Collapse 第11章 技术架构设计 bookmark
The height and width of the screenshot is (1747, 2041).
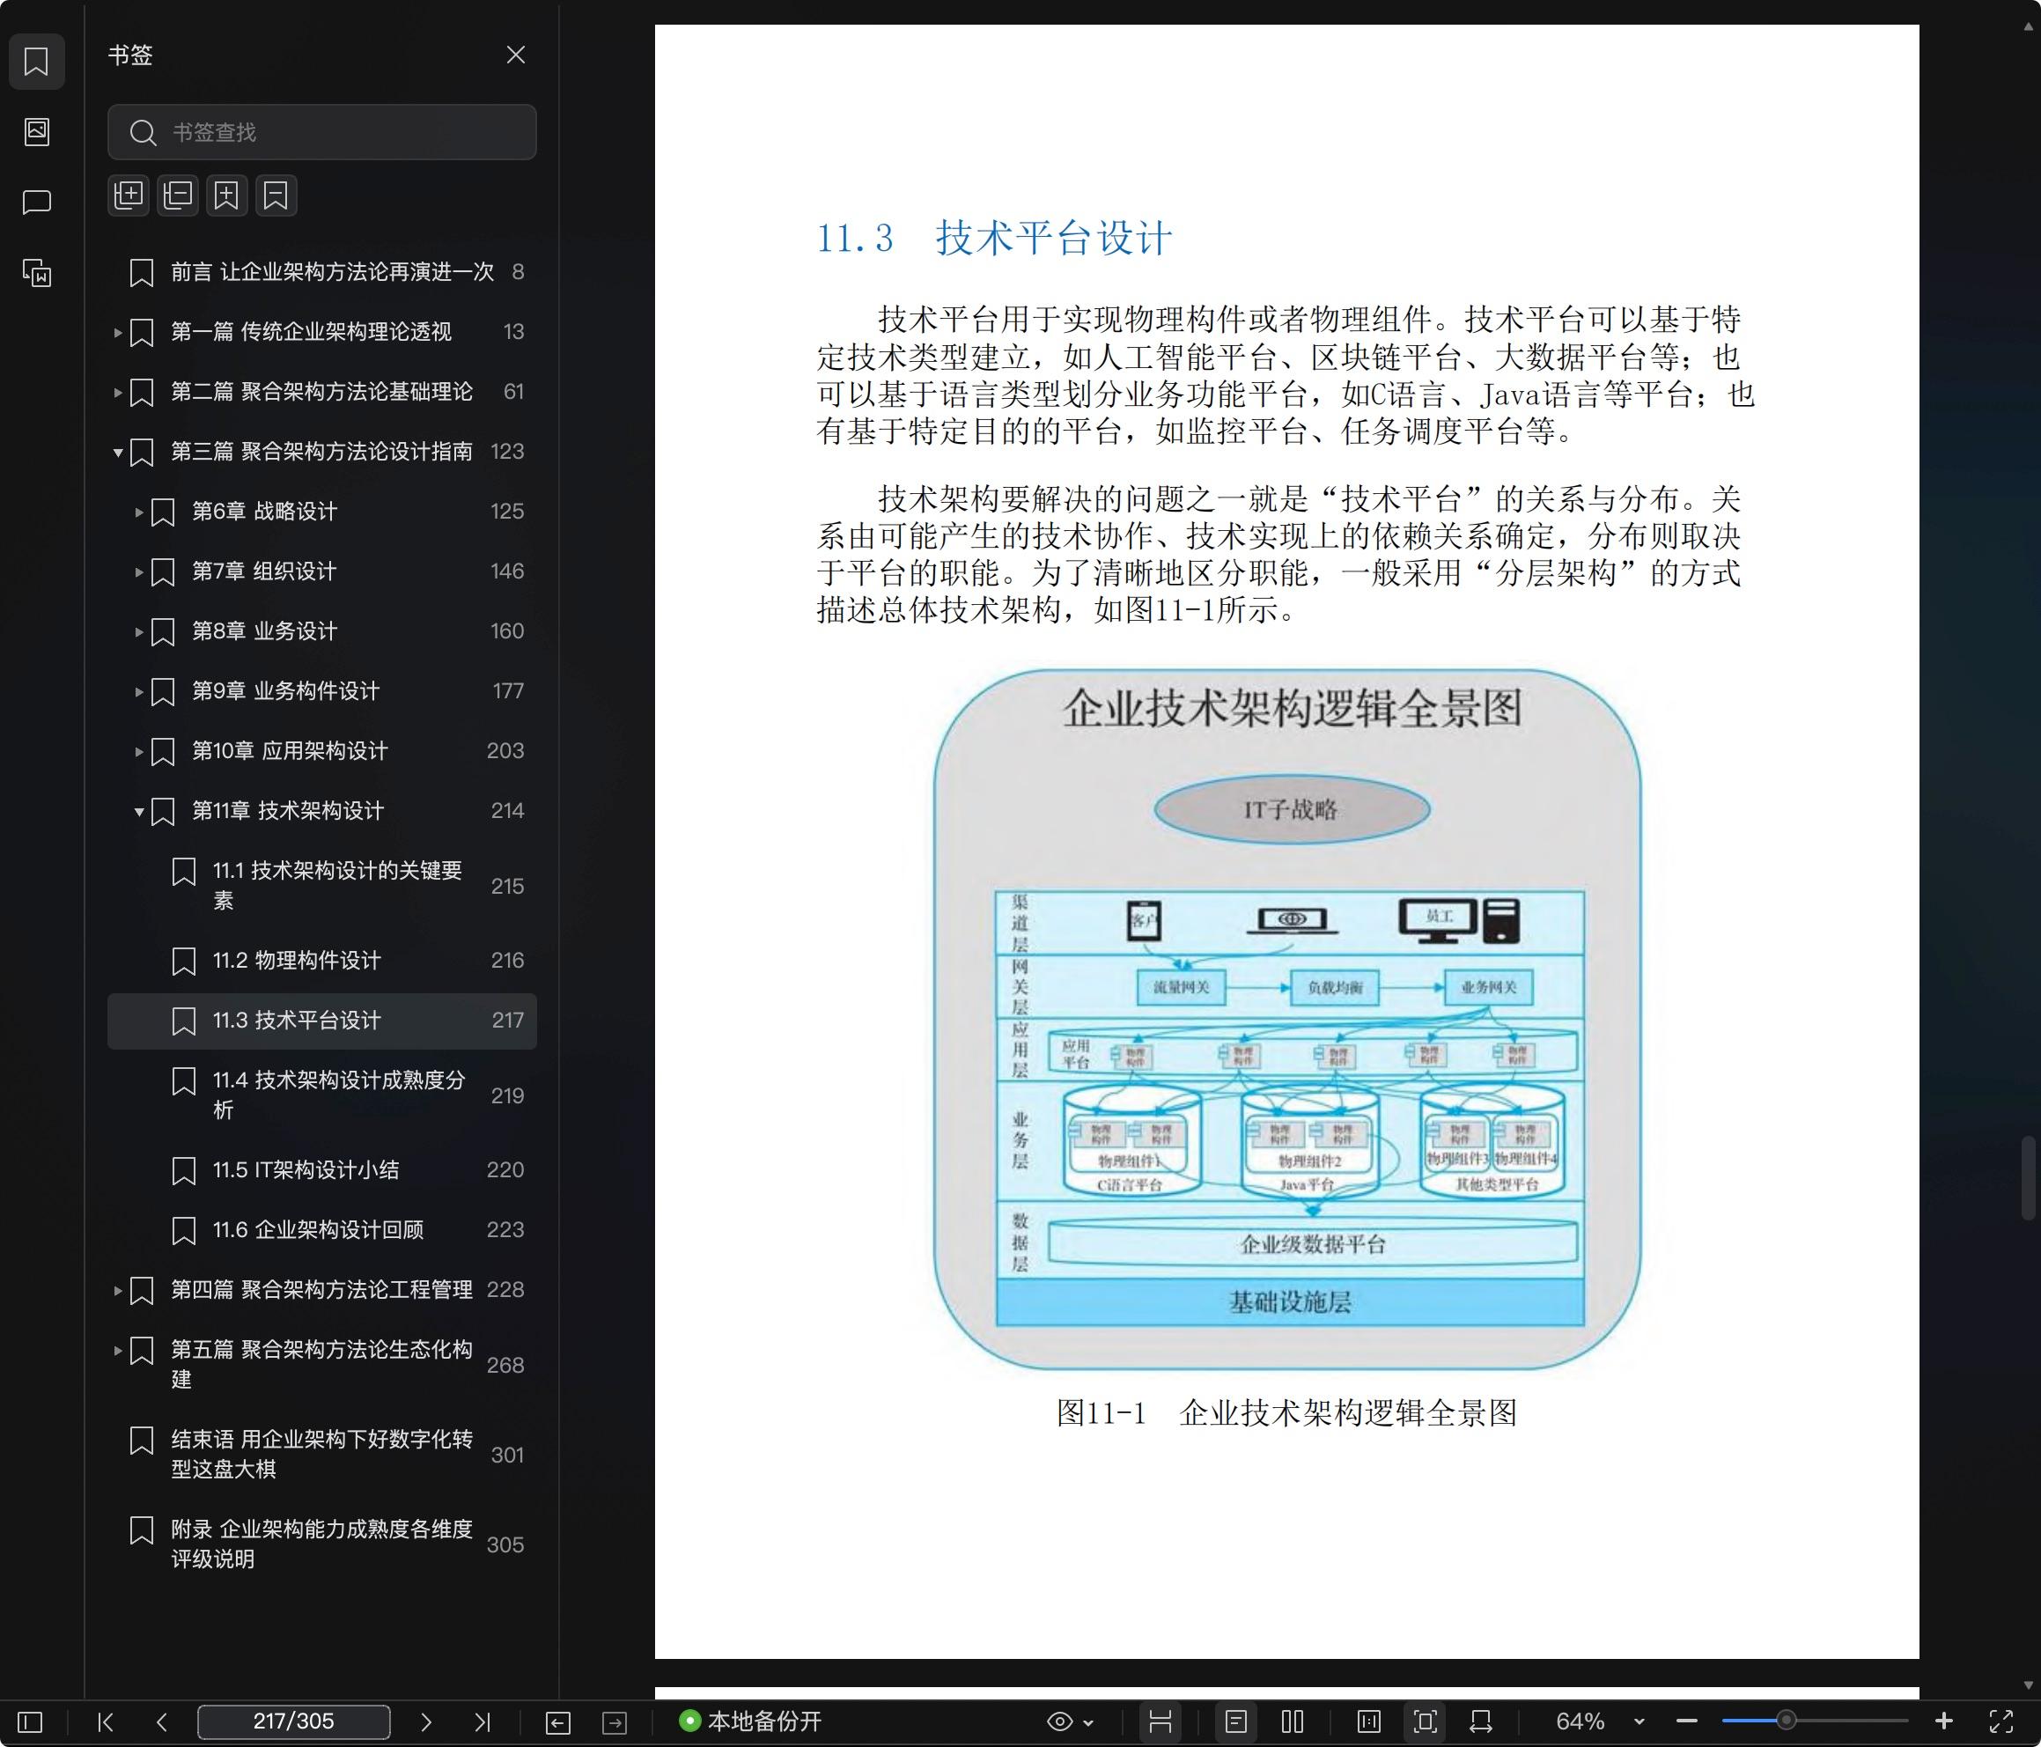(139, 812)
